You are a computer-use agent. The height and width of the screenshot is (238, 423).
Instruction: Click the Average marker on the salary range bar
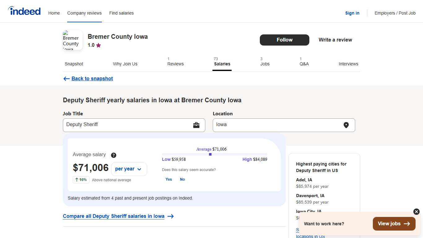click(x=210, y=154)
